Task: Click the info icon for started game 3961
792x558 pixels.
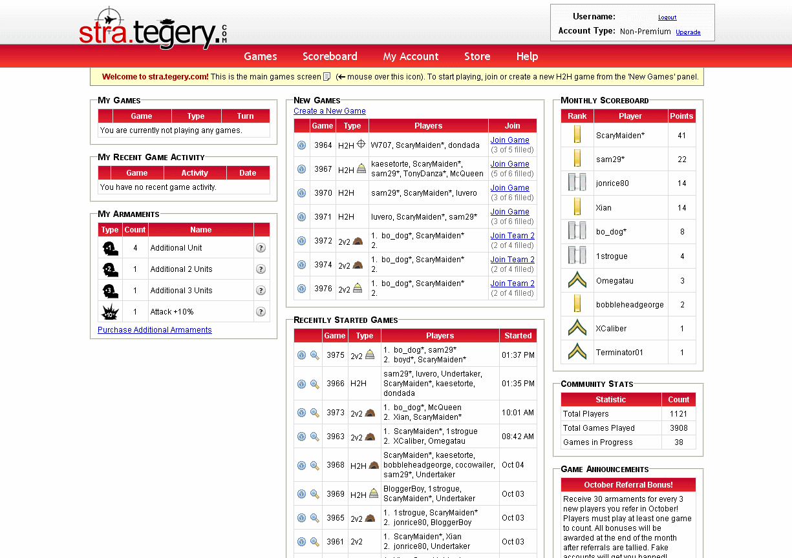Action: point(301,542)
